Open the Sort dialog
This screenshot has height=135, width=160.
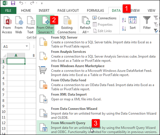pyautogui.click(x=133, y=23)
